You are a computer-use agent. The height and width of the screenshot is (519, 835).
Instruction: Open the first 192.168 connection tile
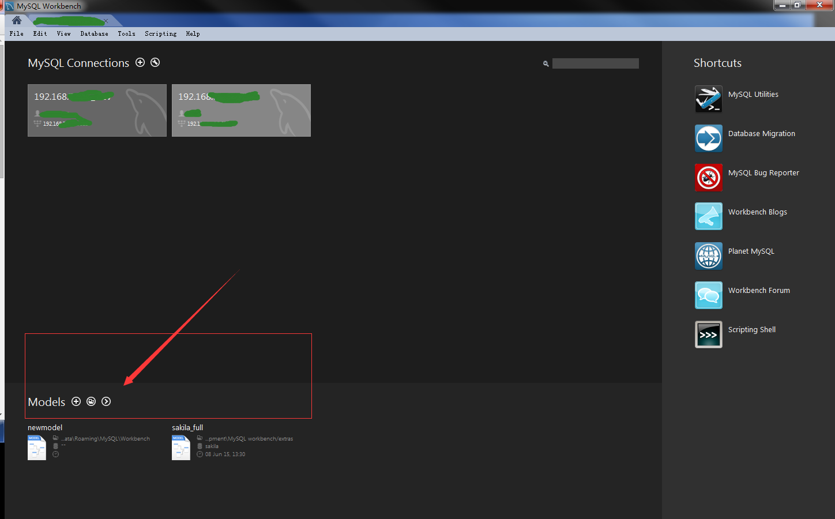(x=97, y=110)
